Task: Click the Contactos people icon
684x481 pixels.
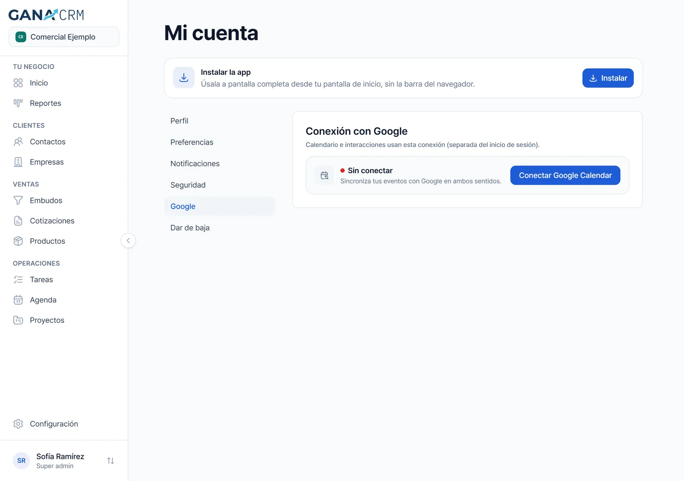Action: (18, 142)
